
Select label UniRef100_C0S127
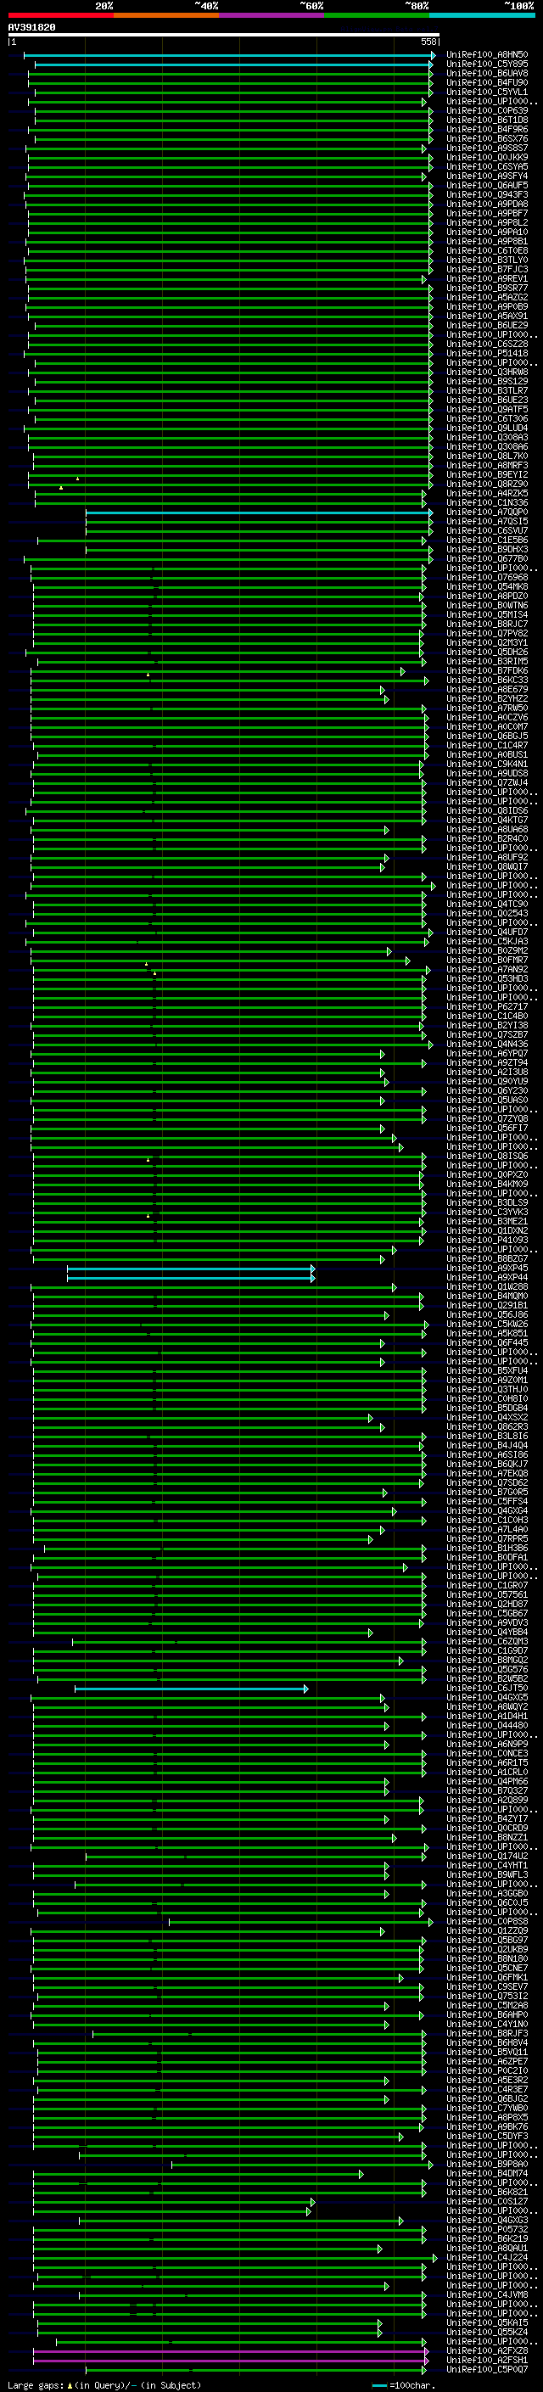coord(487,2201)
